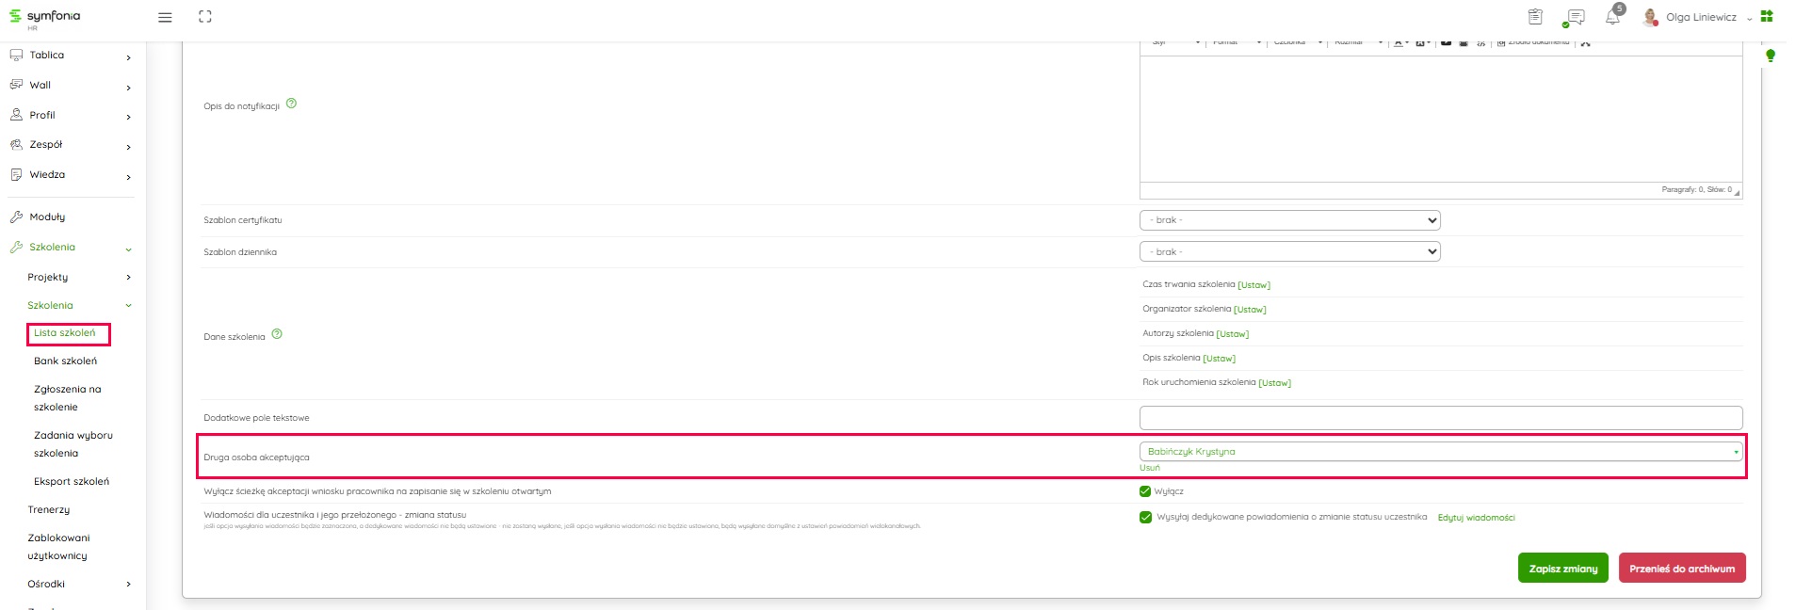Click the Zapisz zmiany button
This screenshot has width=1795, height=610.
coord(1562,569)
